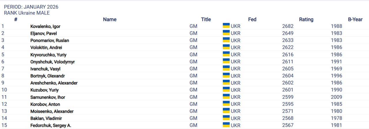This screenshot has width=369, height=129.
Task: Click the flag in Fedorchuk, Sergey A. row
Action: (226, 125)
